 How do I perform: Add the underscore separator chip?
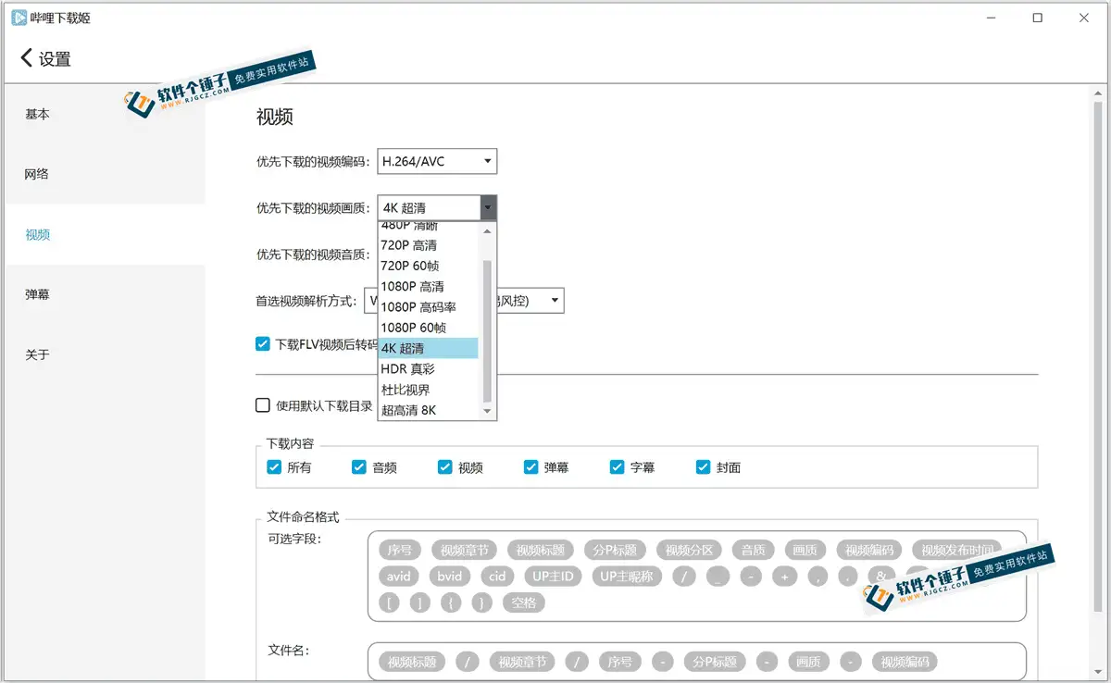[718, 576]
